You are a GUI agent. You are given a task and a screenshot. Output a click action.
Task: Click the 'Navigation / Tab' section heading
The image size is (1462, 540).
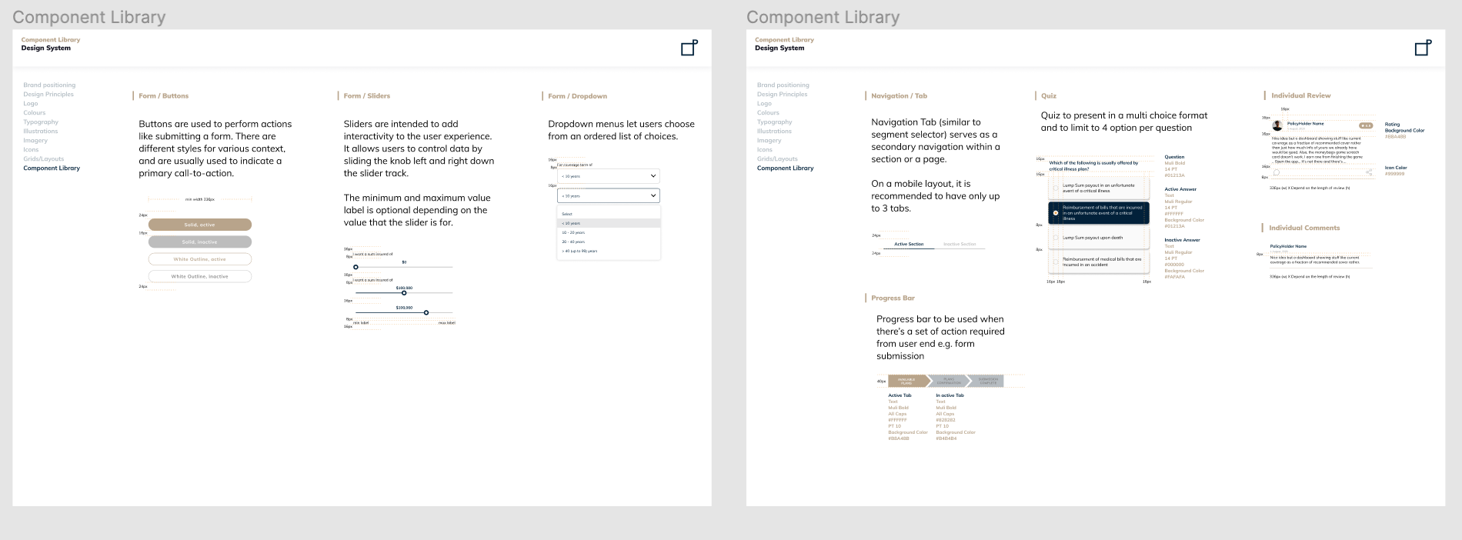coord(899,96)
